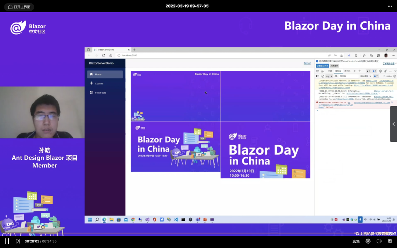397x248 pixels.
Task: Open File Explorer from the taskbar
Action: coord(111,220)
